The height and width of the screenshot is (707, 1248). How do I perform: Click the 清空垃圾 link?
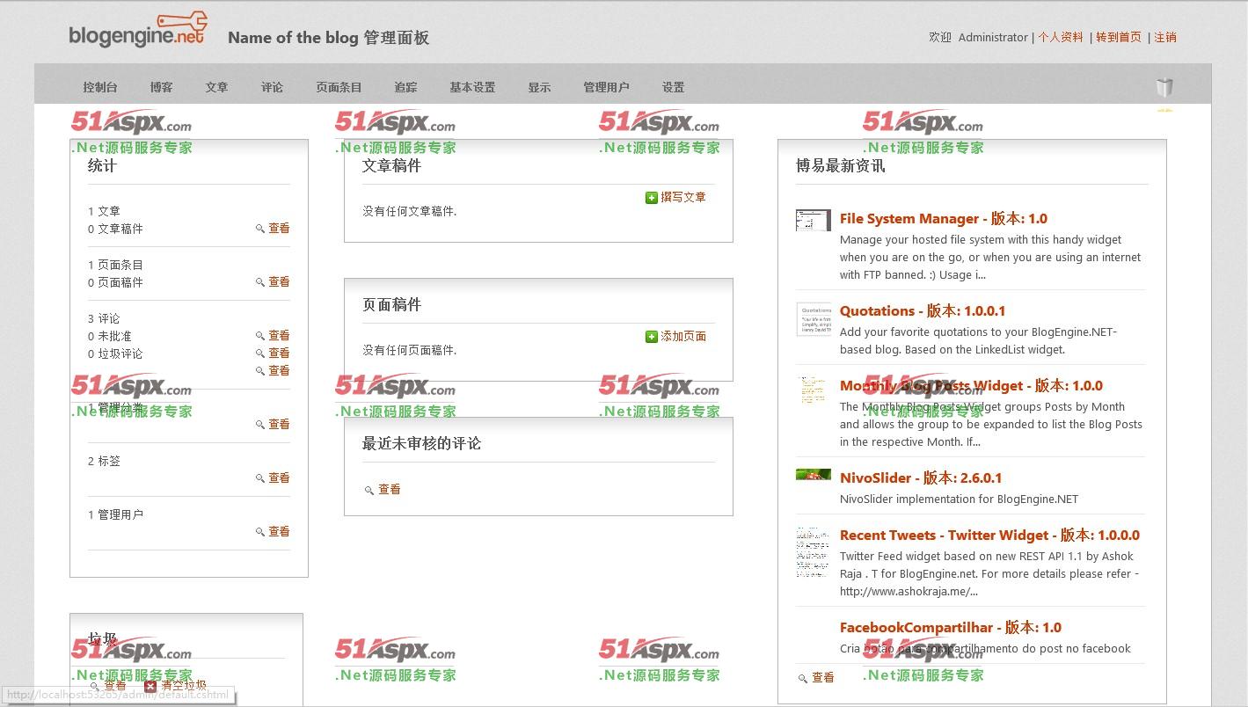click(x=183, y=685)
